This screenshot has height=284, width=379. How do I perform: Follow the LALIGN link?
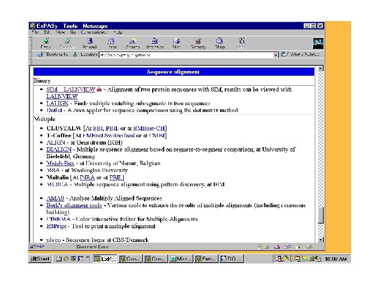57,104
